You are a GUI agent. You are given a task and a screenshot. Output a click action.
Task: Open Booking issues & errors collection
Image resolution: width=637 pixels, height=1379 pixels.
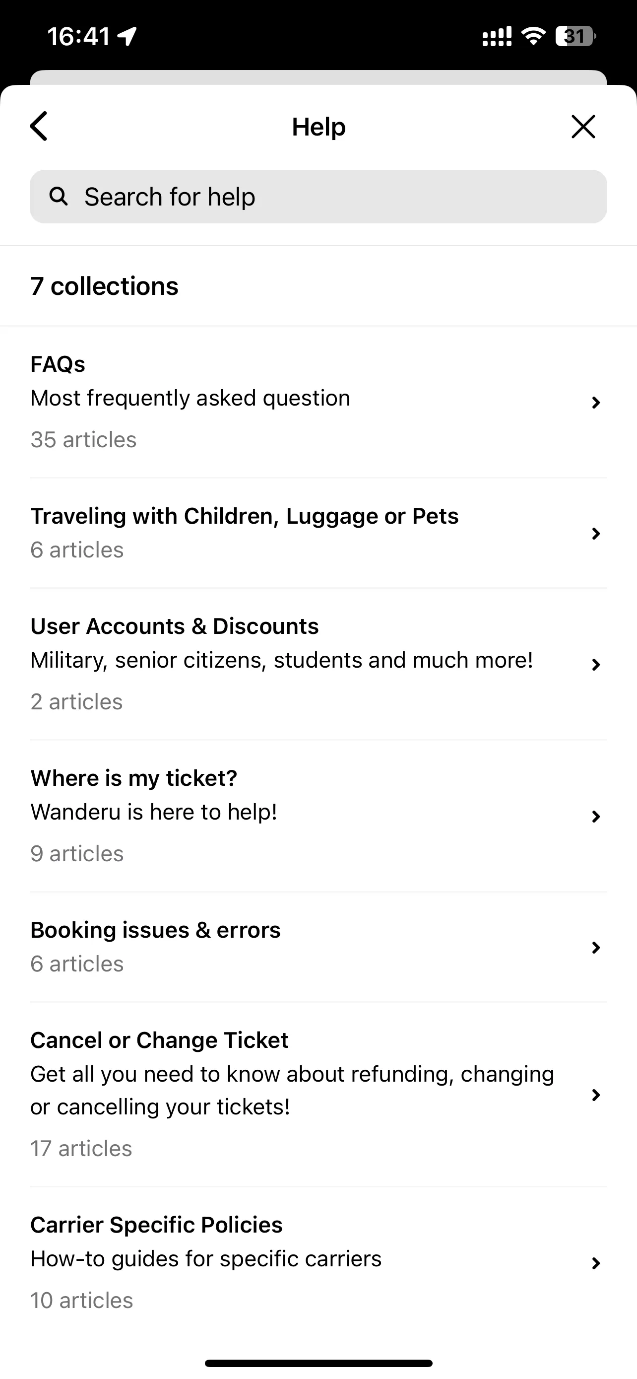pos(318,947)
